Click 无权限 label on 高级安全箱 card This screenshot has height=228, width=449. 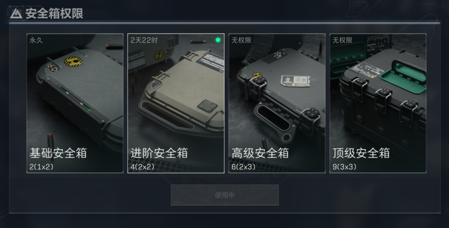tap(242, 40)
